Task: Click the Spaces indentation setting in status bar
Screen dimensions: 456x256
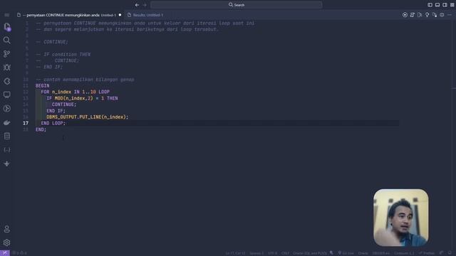Action: click(x=256, y=253)
